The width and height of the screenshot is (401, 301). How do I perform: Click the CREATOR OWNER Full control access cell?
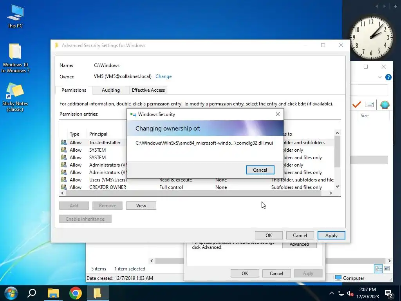(171, 187)
